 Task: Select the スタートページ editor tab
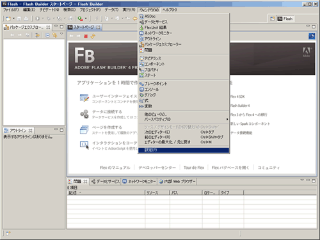click(83, 28)
